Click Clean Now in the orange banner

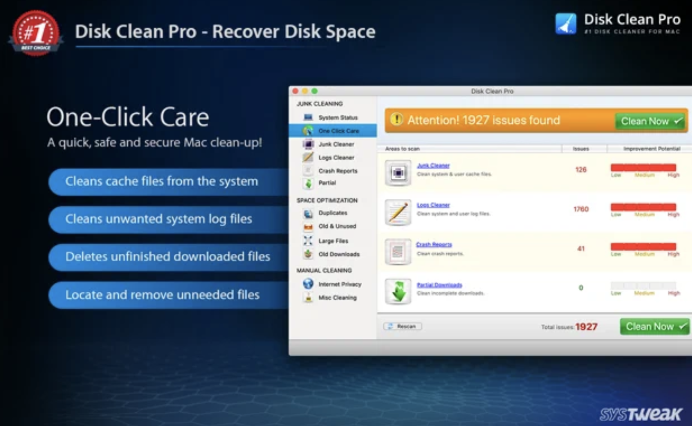tap(651, 121)
